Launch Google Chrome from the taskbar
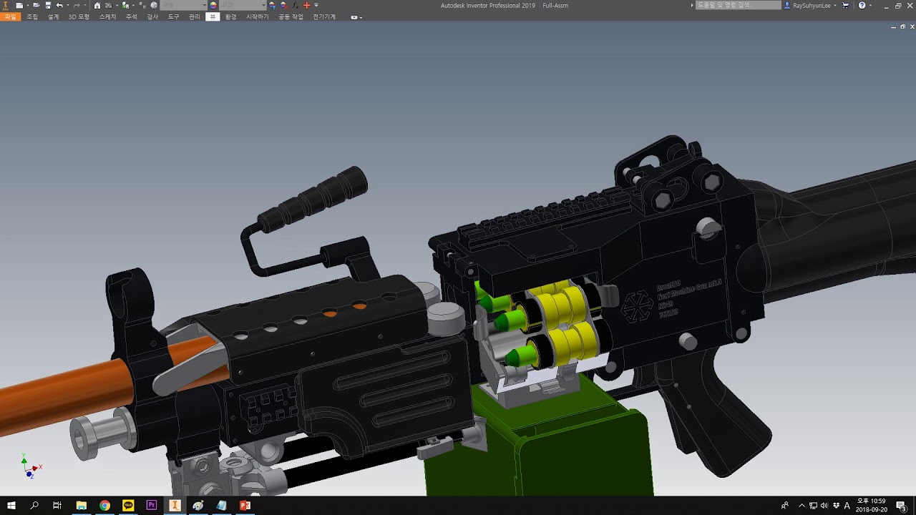Screen dimensions: 916x515 (104, 506)
